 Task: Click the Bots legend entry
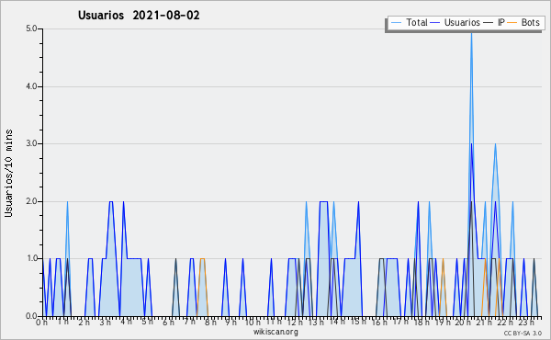(x=523, y=22)
